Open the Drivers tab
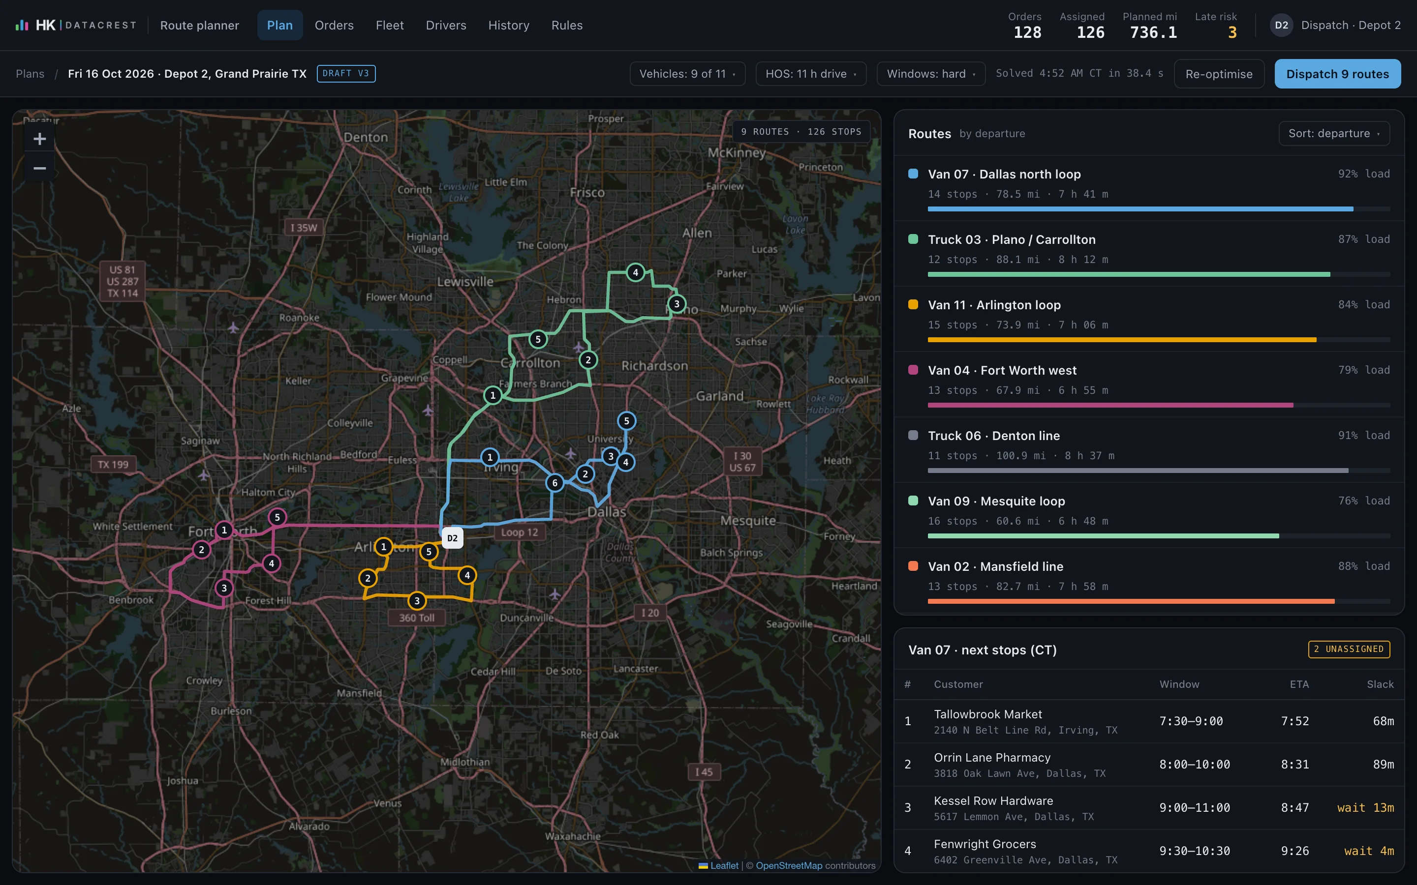This screenshot has height=885, width=1417. pyautogui.click(x=446, y=25)
